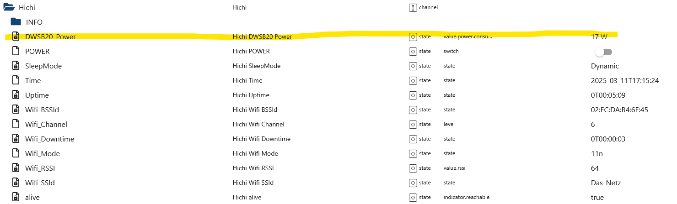Select the Wifi_Downtime entry
The width and height of the screenshot is (677, 204).
point(49,139)
